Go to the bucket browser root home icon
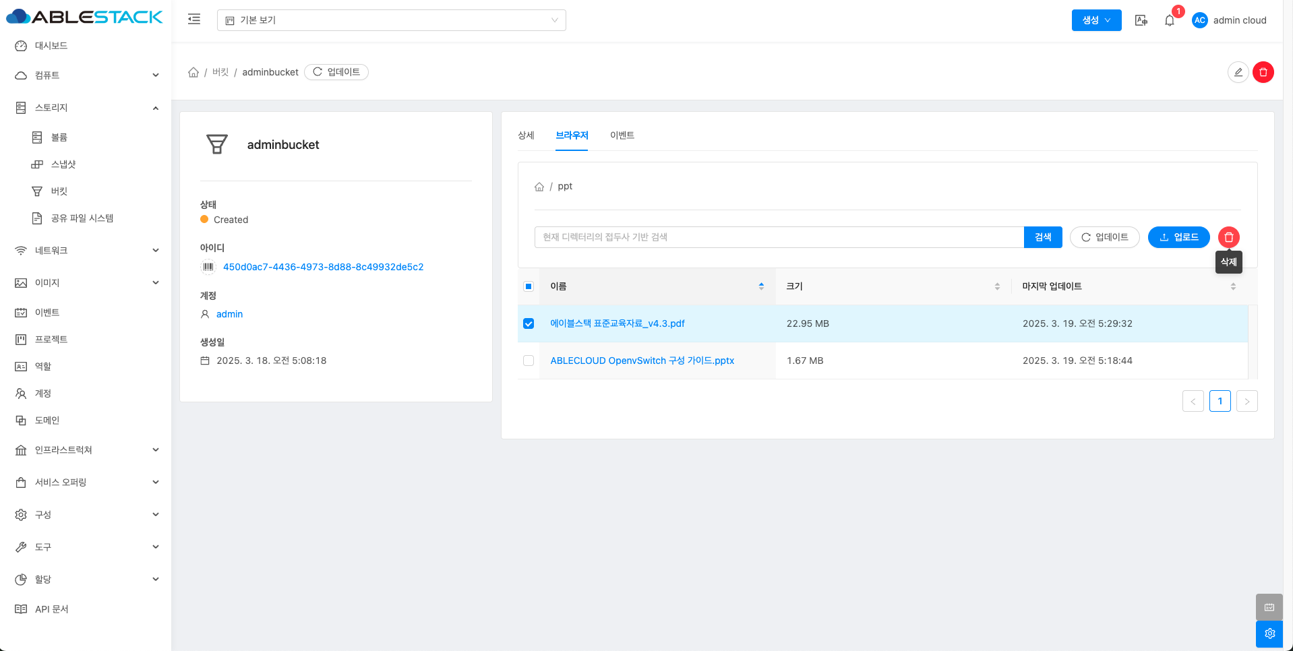 pyautogui.click(x=539, y=187)
